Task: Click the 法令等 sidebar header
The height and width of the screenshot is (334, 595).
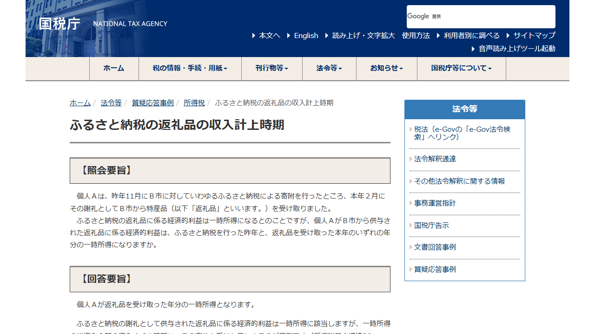Action: point(465,109)
